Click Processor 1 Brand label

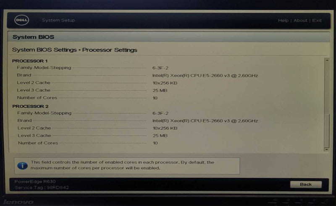pos(24,75)
